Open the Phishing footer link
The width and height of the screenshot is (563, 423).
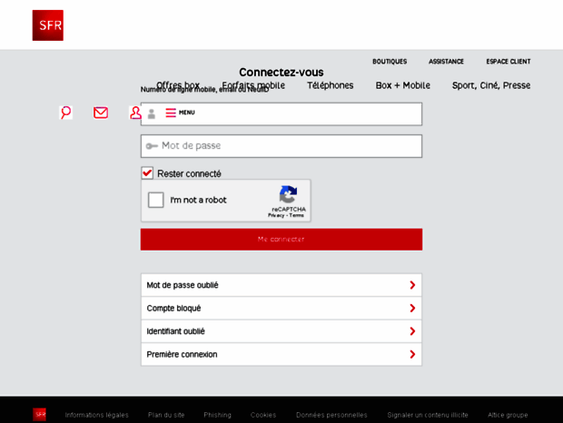(217, 415)
